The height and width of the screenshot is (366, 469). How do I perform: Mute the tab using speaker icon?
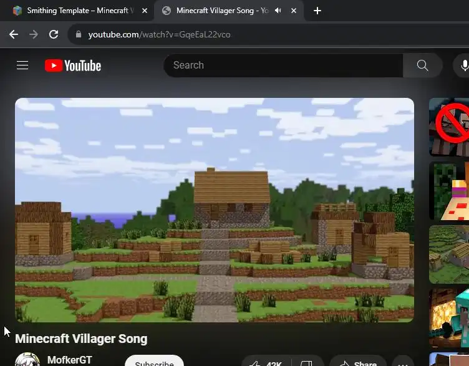(278, 11)
